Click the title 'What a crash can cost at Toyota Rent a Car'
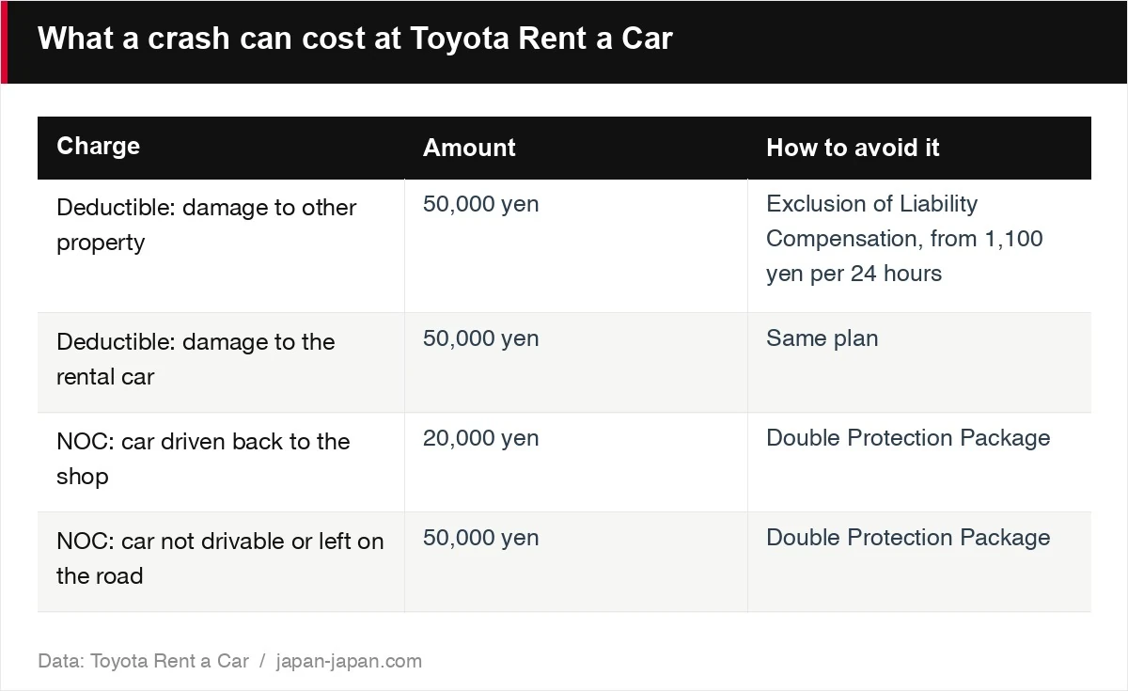The width and height of the screenshot is (1128, 691). pyautogui.click(x=355, y=39)
